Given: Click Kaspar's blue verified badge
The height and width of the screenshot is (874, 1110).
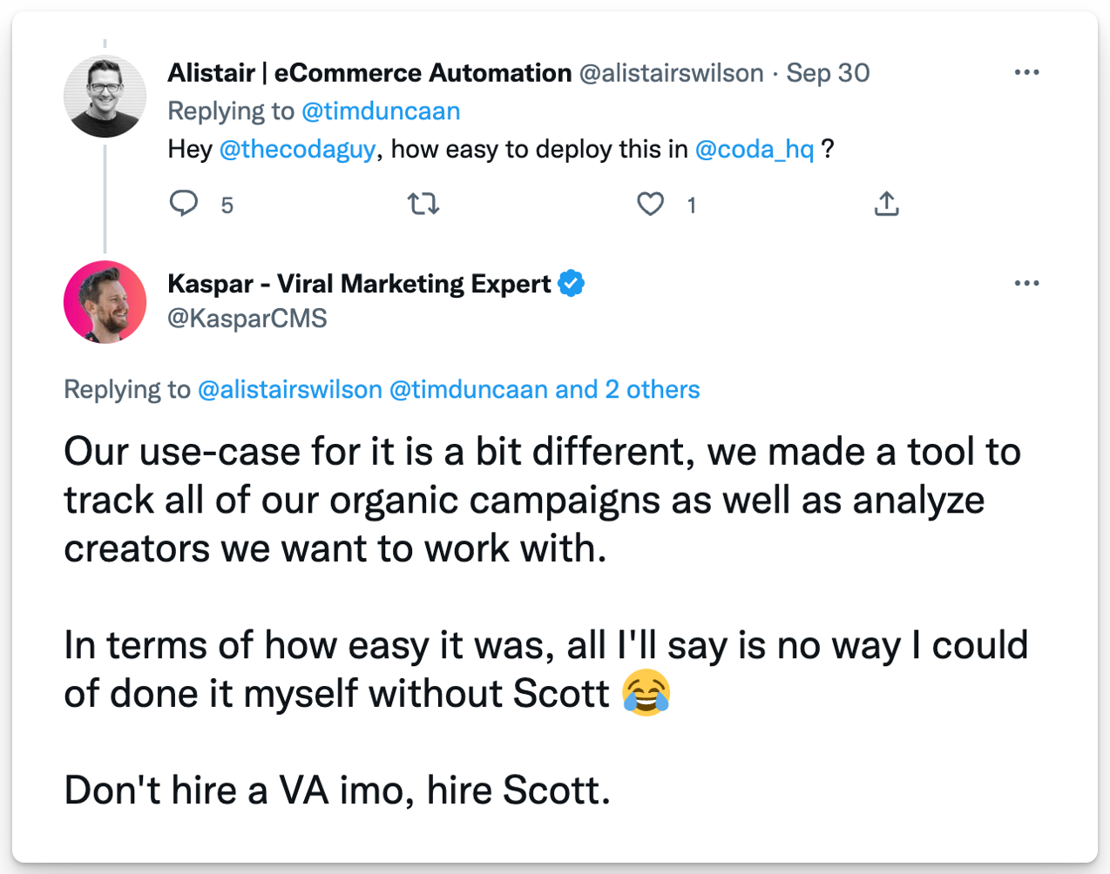Looking at the screenshot, I should point(571,284).
